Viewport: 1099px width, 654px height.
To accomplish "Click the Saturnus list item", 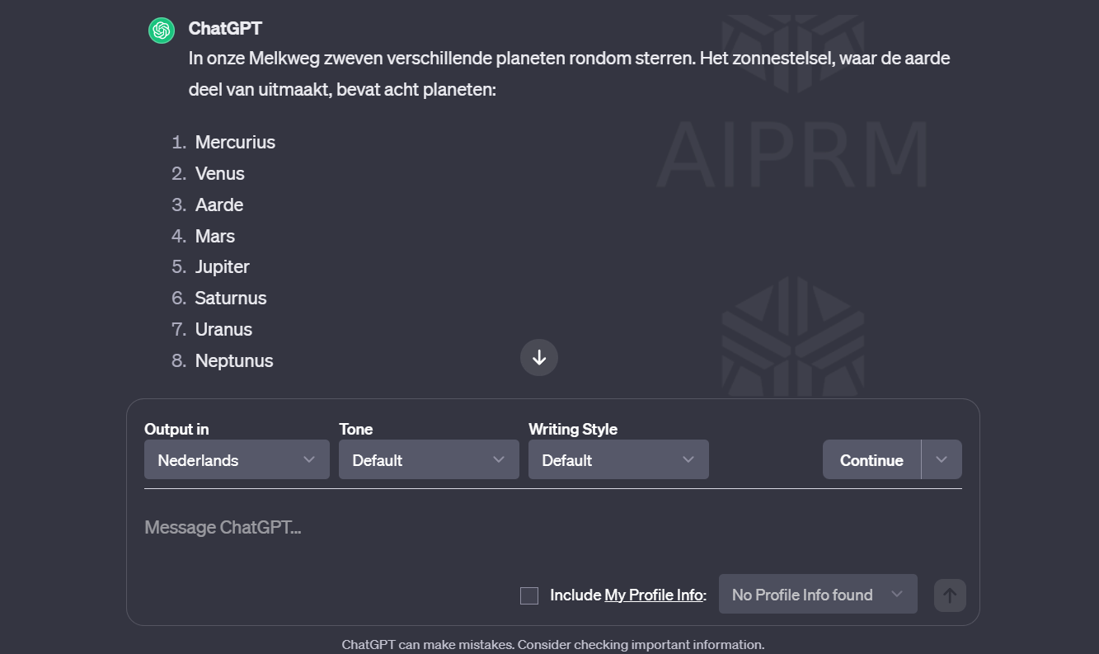I will [x=231, y=298].
